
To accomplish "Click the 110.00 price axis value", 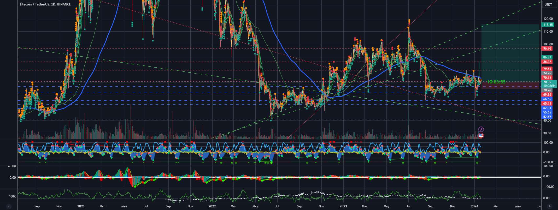I will [x=548, y=32].
